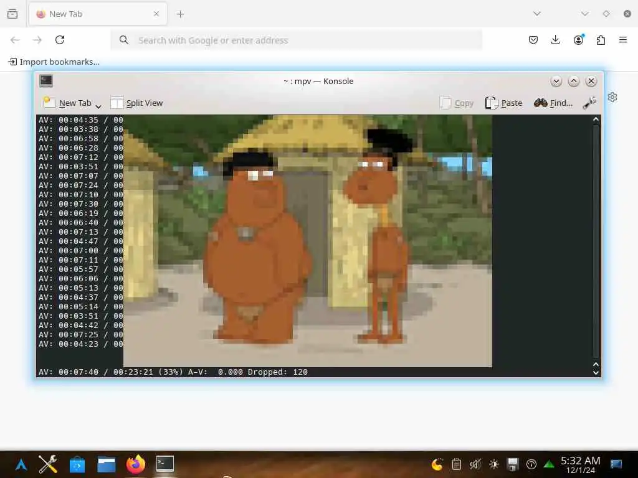The height and width of the screenshot is (478, 638).
Task: Switch to Firefox from taskbar
Action: coord(135,464)
